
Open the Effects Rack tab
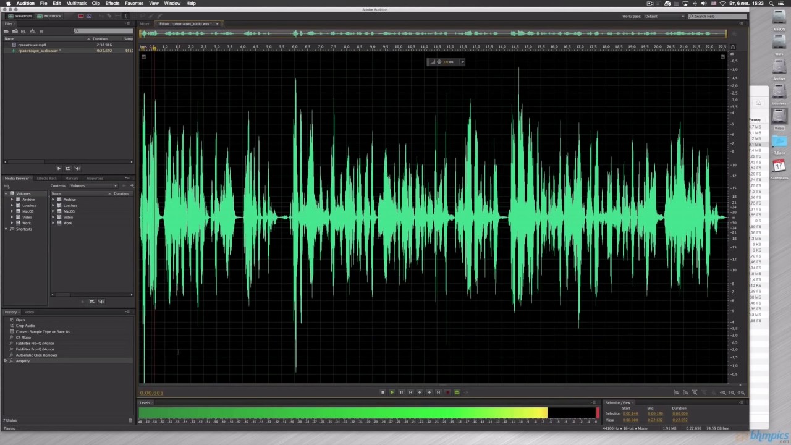coord(47,178)
